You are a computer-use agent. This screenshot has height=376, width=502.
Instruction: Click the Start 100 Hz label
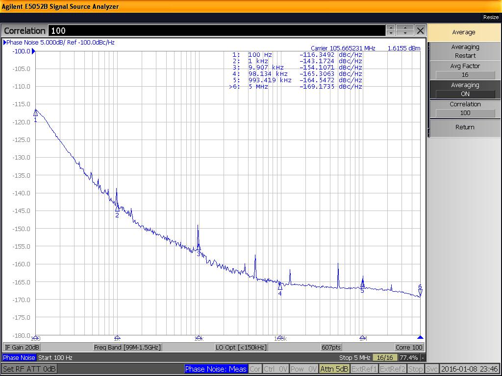coord(55,357)
